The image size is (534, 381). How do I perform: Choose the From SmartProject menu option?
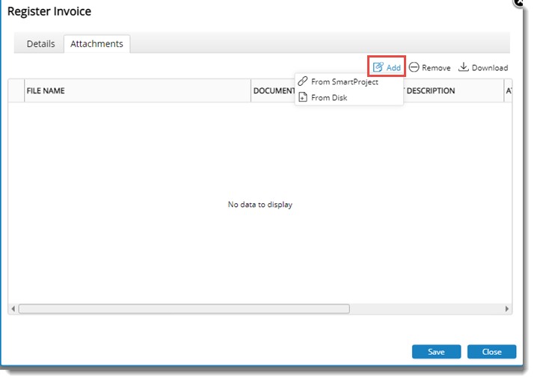coord(344,81)
